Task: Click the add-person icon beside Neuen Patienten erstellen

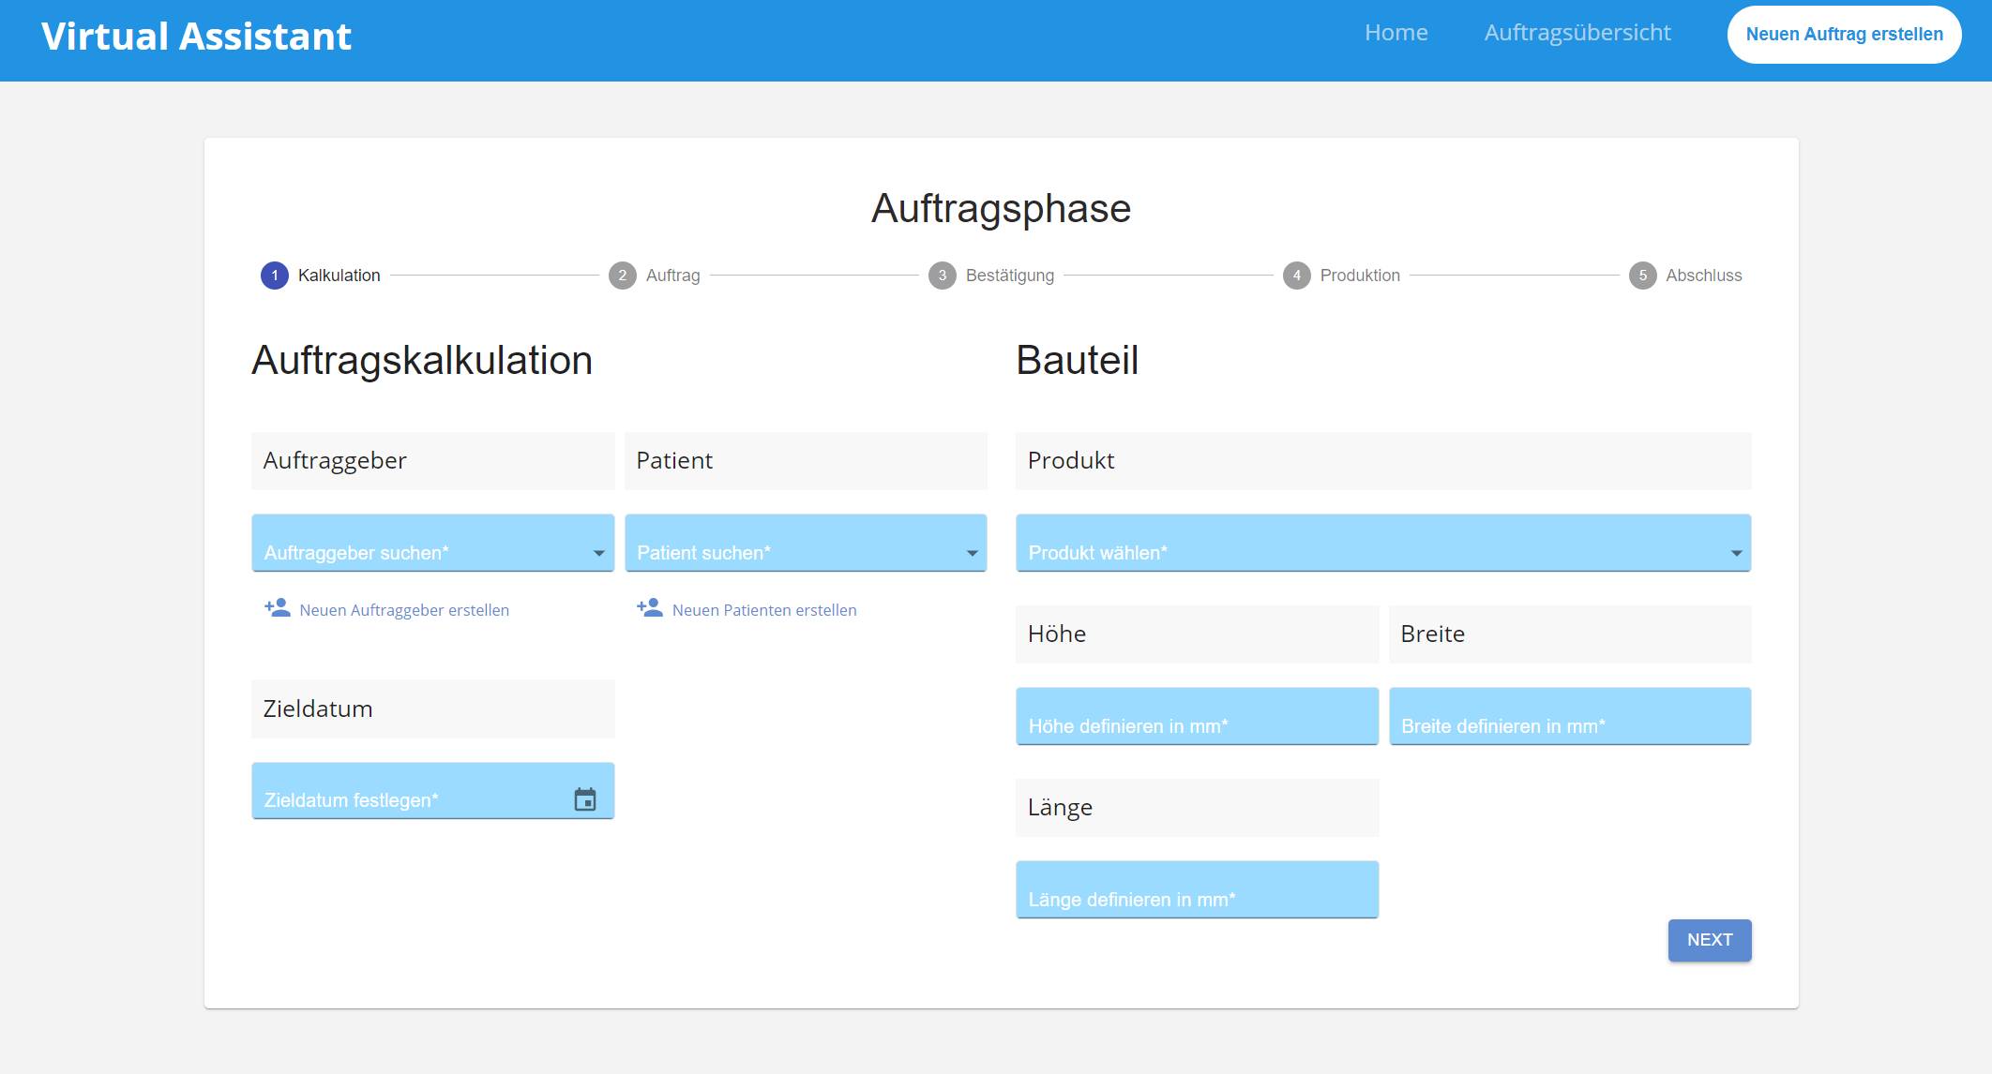Action: click(650, 608)
